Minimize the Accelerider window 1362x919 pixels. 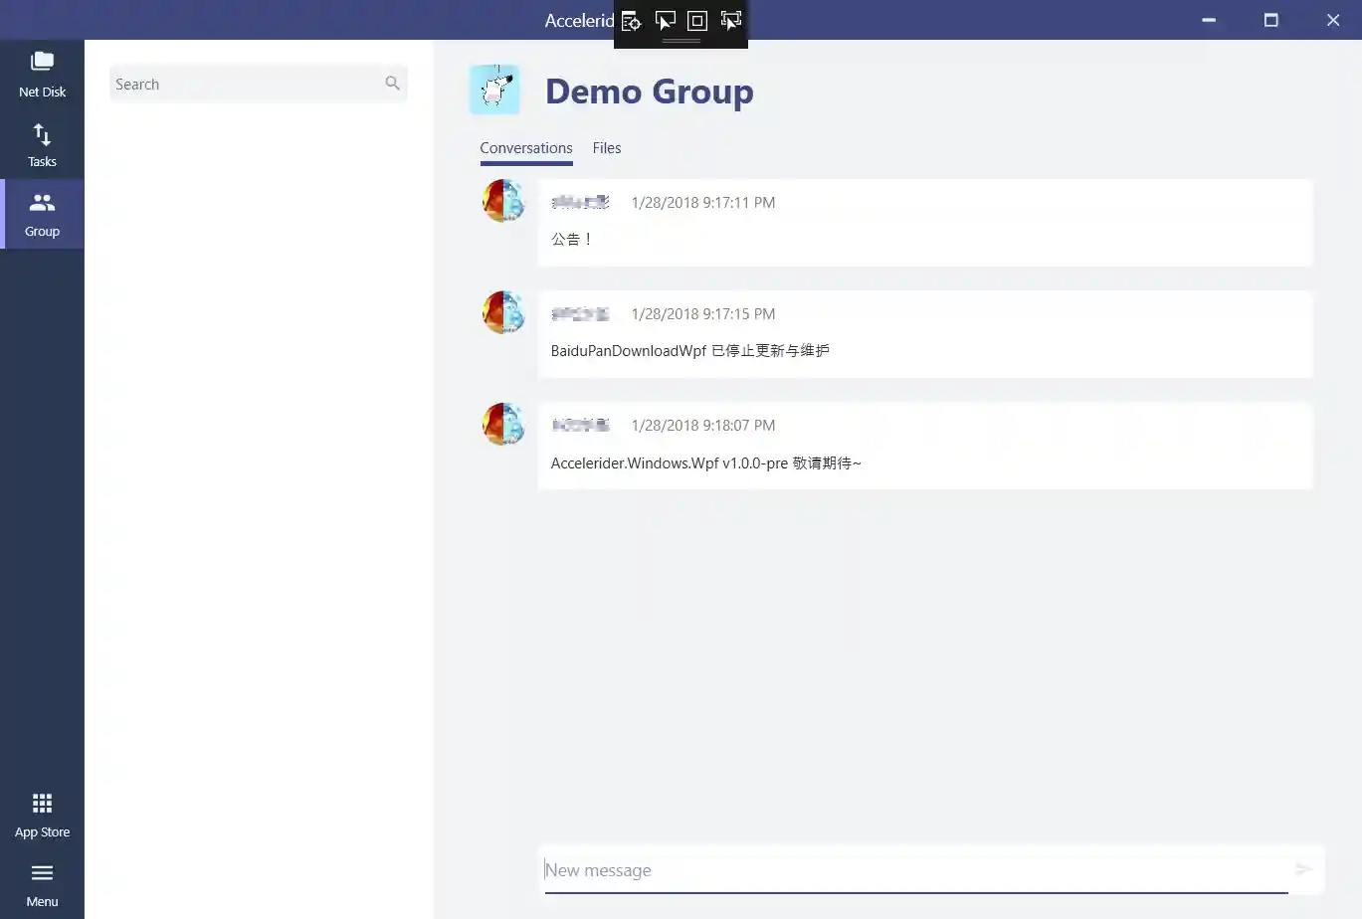[1207, 20]
